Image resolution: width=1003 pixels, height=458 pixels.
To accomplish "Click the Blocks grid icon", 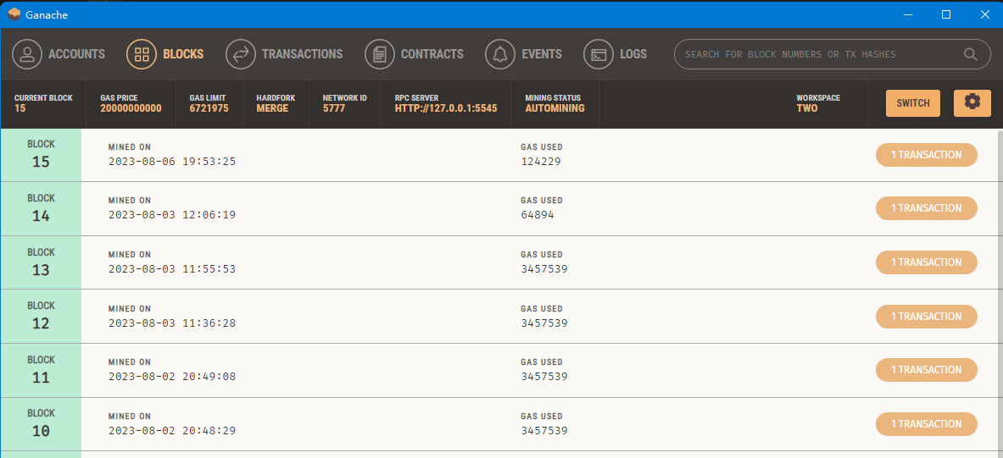I will (142, 54).
